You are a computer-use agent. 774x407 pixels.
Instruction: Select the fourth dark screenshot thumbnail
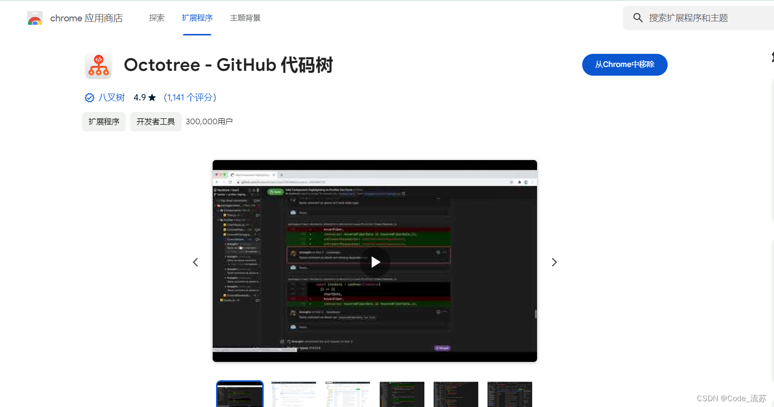pyautogui.click(x=402, y=394)
